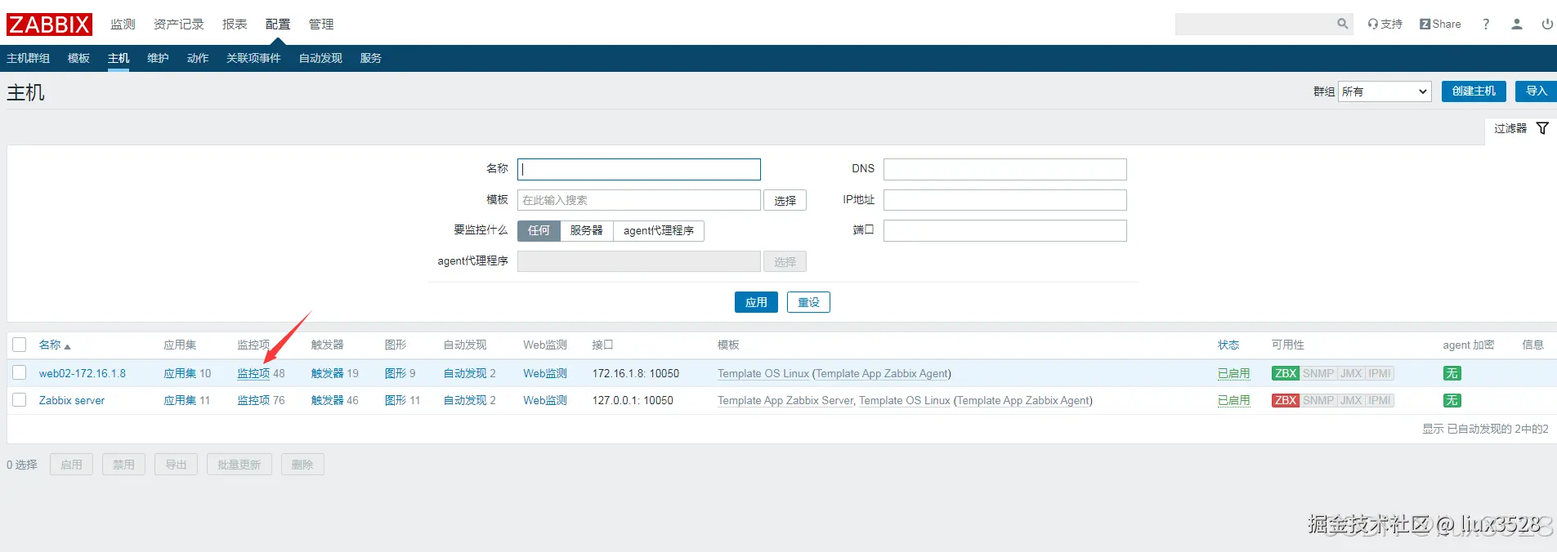Viewport: 1557px width, 552px height.
Task: Go to 主机群组 submenu
Action: tap(29, 58)
